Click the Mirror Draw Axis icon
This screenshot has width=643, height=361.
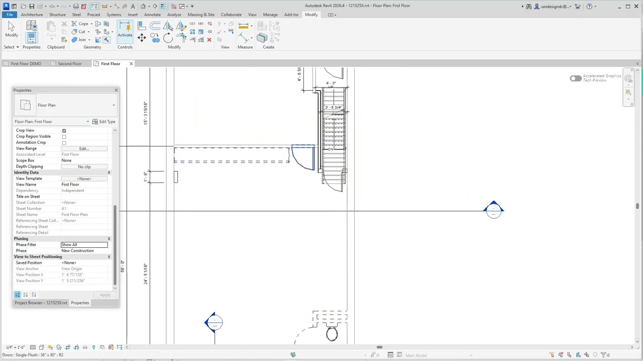[181, 26]
